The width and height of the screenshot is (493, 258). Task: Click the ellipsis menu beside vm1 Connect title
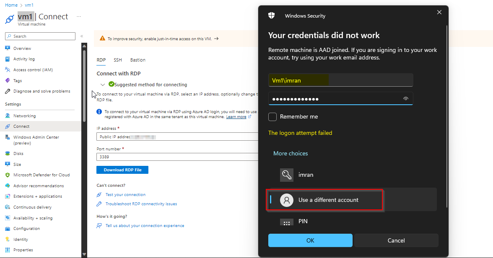[79, 17]
